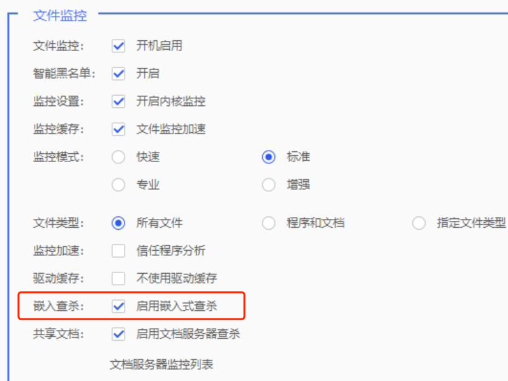
Task: Enable the 信任程序分析 checkbox
Action: point(118,251)
